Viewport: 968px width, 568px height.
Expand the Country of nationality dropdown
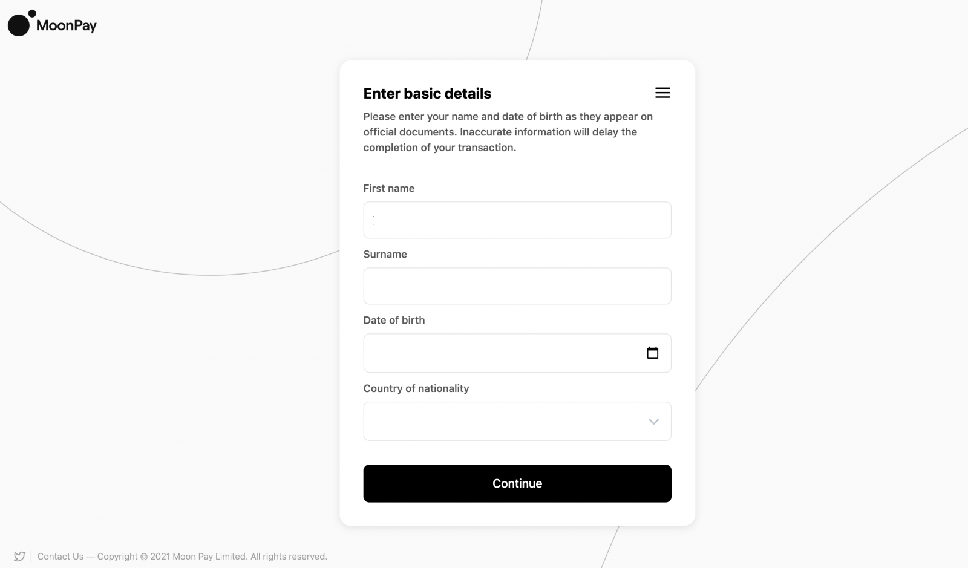(517, 421)
